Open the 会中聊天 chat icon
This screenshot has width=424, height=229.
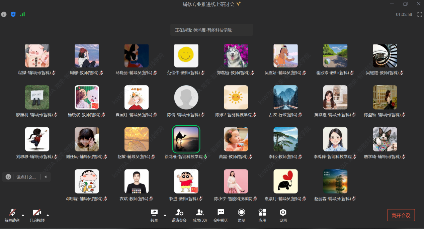pyautogui.click(x=221, y=215)
